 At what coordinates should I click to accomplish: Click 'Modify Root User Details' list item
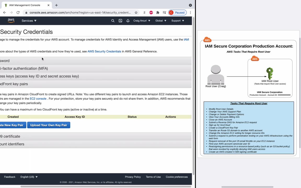pyautogui.click(x=221, y=109)
